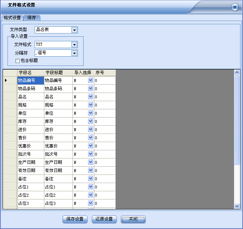
Task: Select the 占位2 field title cell
Action: click(58, 195)
